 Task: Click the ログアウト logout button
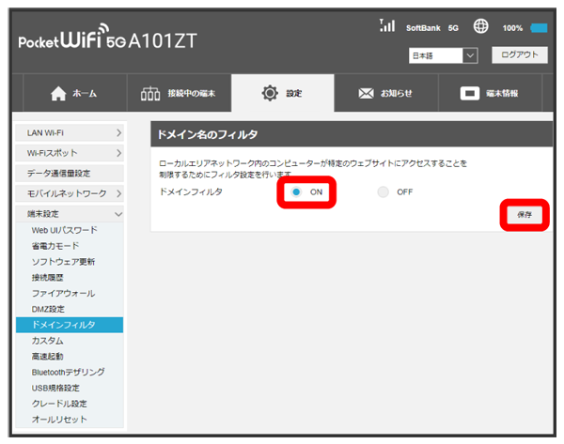[518, 55]
